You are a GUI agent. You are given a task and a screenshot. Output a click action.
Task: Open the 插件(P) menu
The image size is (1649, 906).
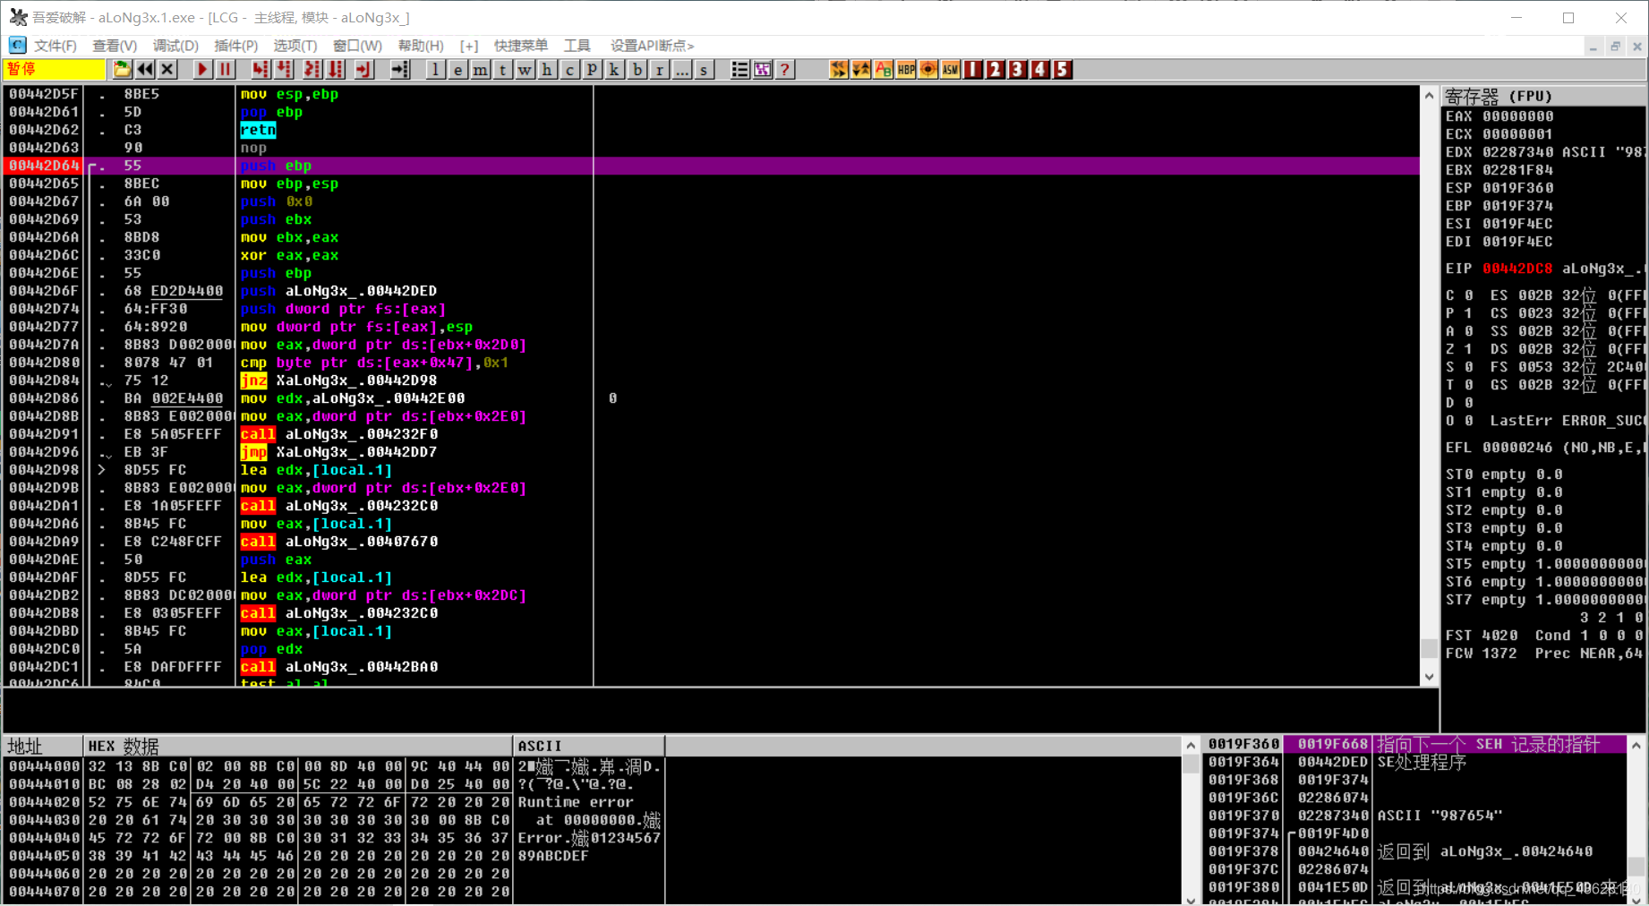tap(235, 46)
